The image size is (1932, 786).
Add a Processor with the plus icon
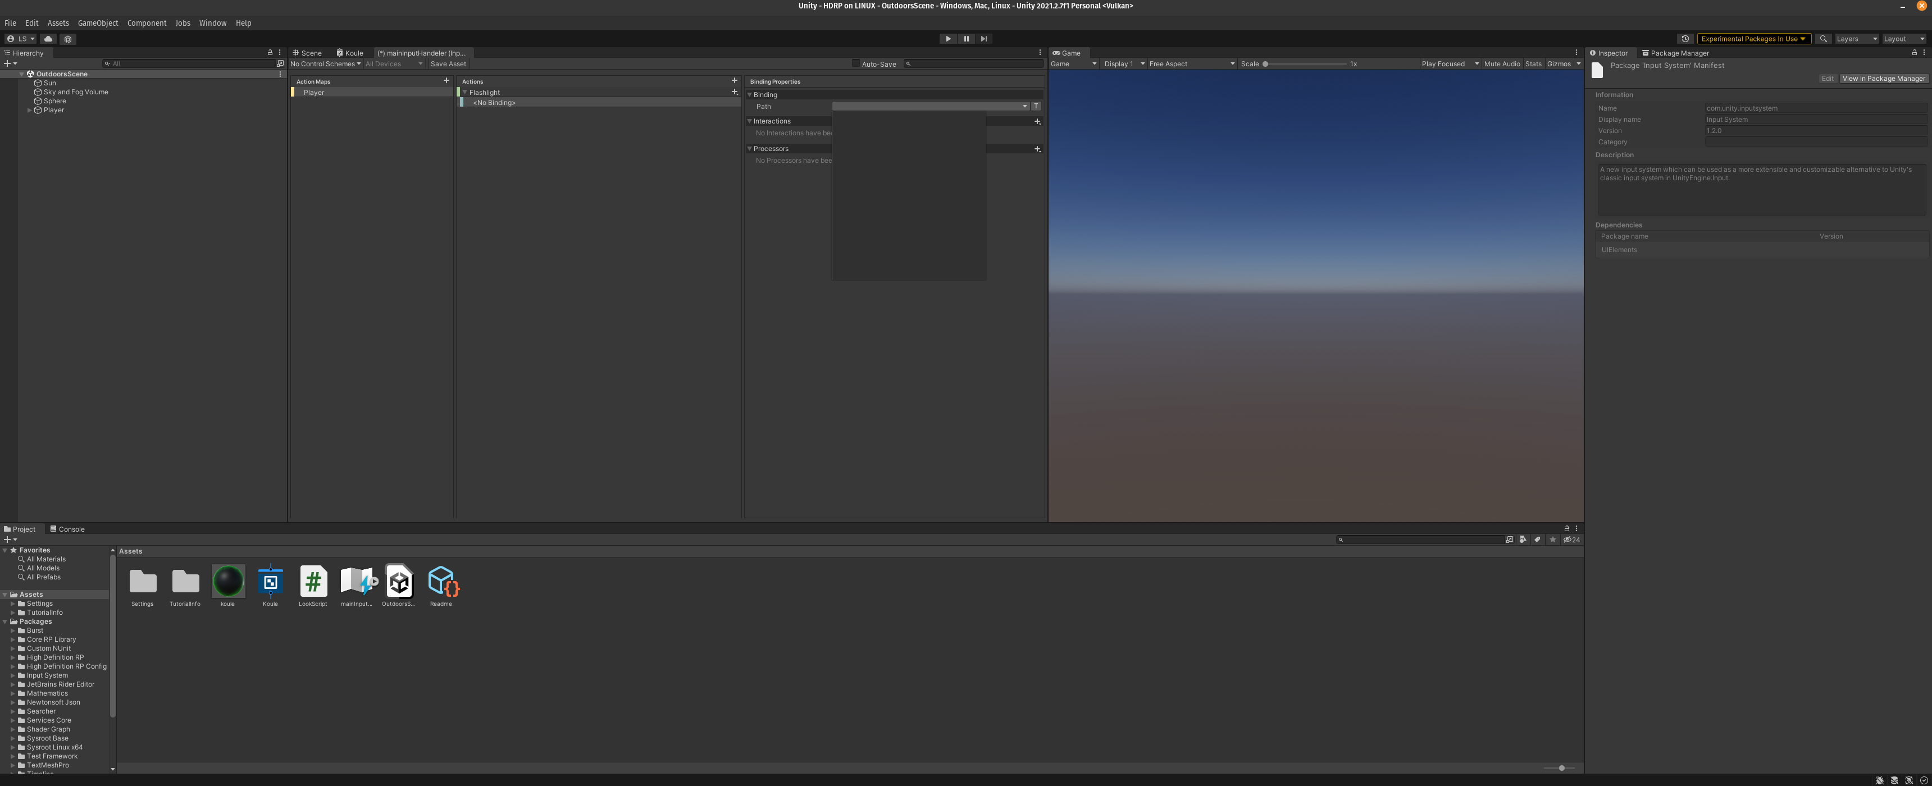click(x=1037, y=149)
